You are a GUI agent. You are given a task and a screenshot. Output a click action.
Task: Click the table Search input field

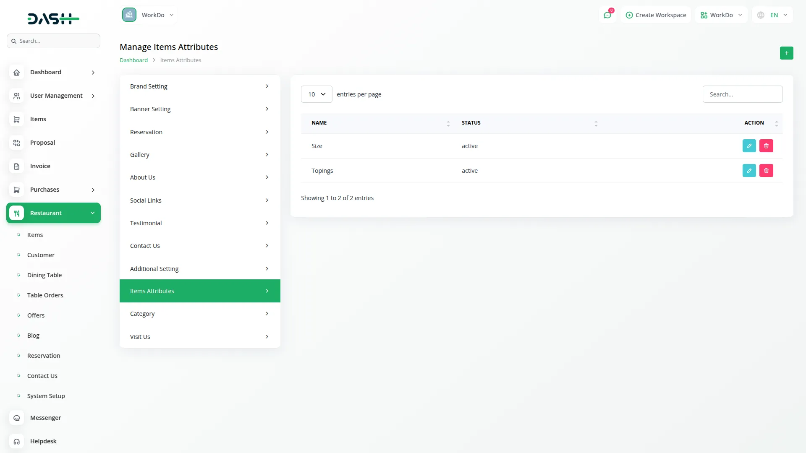click(742, 94)
